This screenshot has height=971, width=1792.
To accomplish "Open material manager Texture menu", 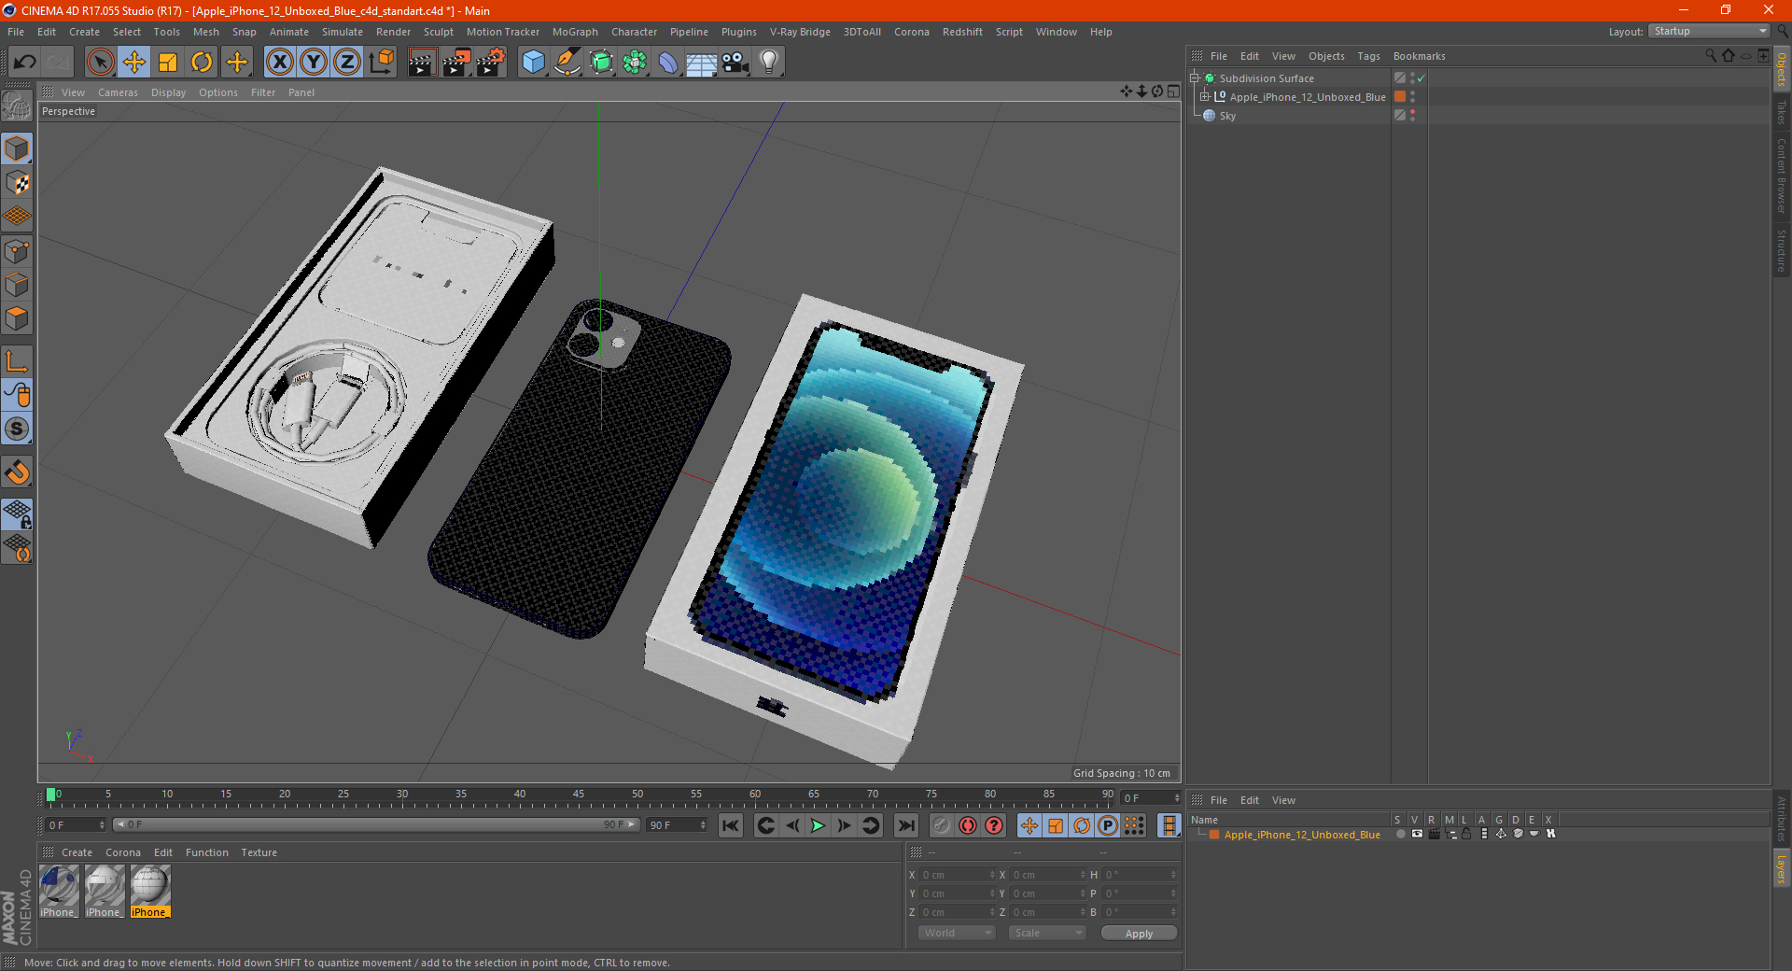I will pyautogui.click(x=259, y=852).
